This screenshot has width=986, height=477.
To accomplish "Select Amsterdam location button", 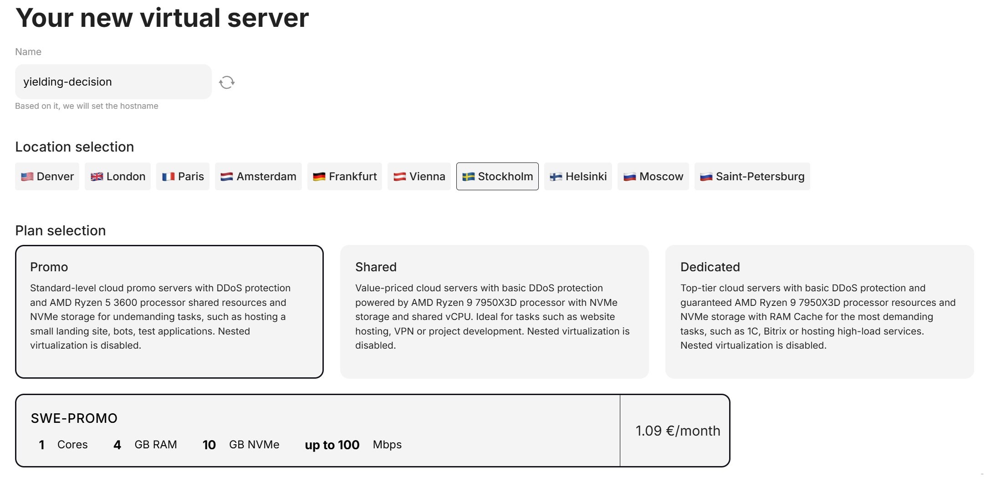I will tap(258, 177).
